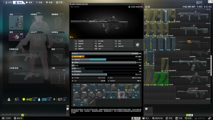Screen dimensions: 213x120
Task: Select the MP5 9x19PARA weapon in the stash
Action: tap(200, 54)
